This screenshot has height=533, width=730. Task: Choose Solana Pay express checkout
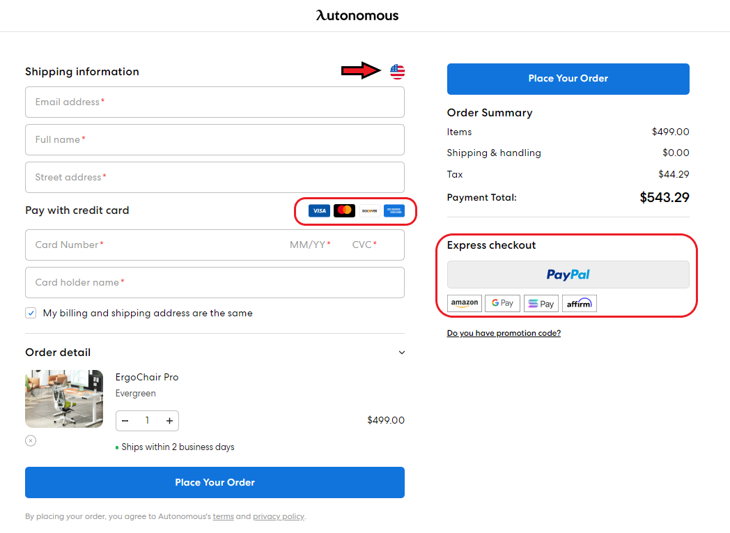(541, 304)
